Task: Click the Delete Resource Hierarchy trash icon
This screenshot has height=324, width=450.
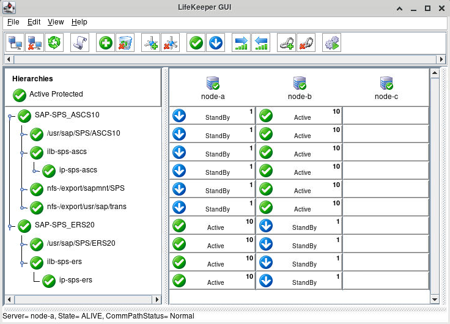Action: (x=125, y=43)
